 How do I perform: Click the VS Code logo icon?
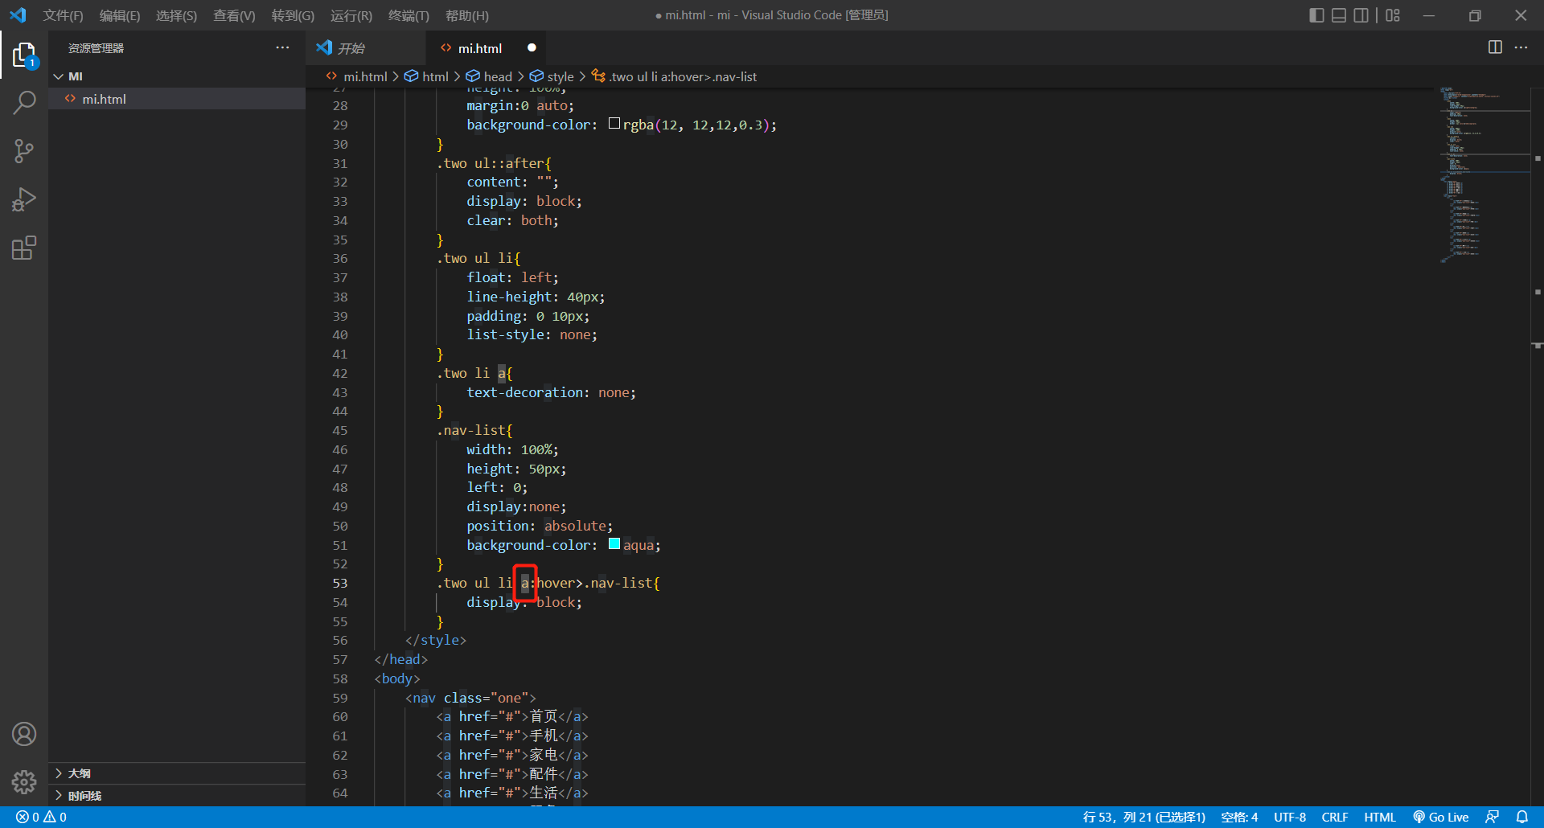18,15
